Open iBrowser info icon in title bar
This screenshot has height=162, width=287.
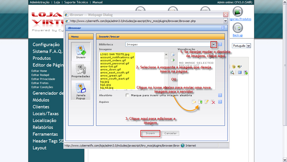coord(223,28)
